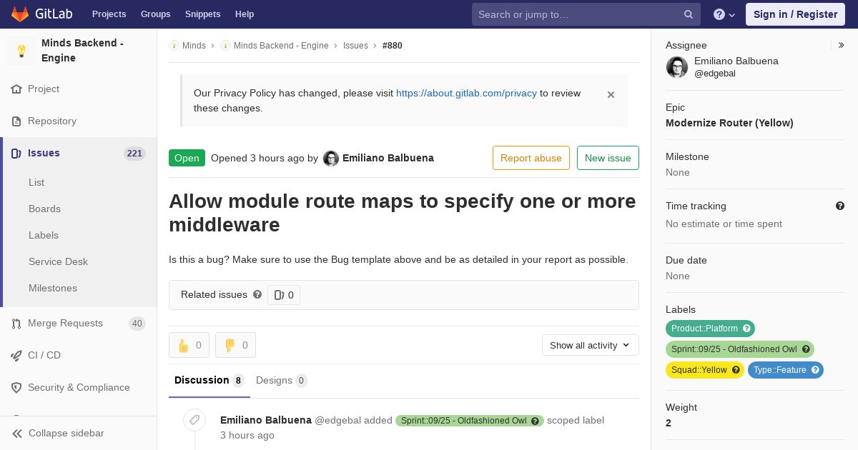This screenshot has width=858, height=450.
Task: Click the Search or jump to field
Action: click(x=586, y=14)
